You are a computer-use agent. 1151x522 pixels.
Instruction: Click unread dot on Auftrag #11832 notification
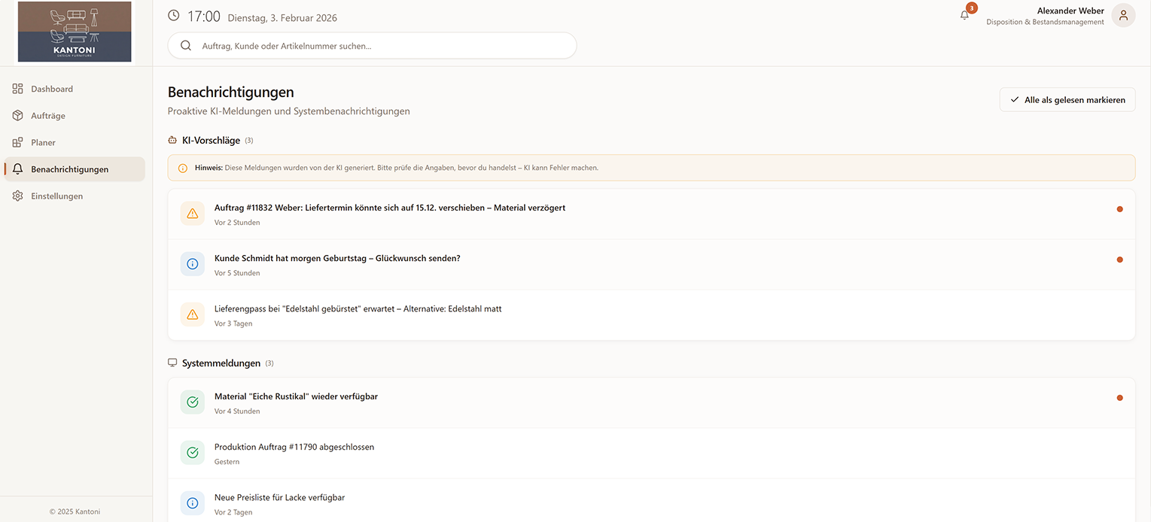point(1119,209)
